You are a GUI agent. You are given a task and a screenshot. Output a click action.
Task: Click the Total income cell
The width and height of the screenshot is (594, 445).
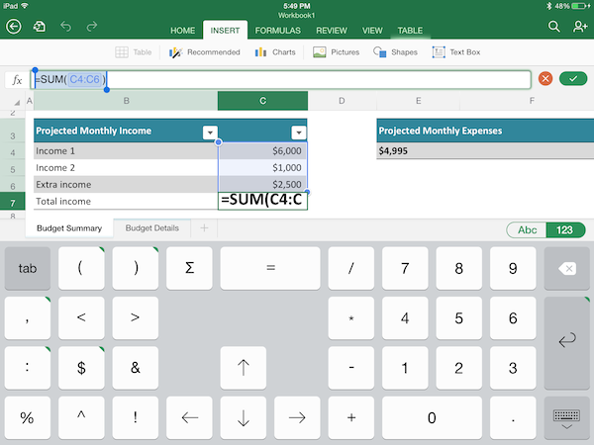[x=126, y=201]
